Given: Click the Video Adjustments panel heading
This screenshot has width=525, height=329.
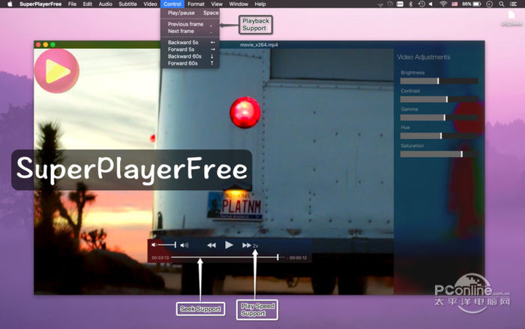Looking at the screenshot, I should (424, 57).
